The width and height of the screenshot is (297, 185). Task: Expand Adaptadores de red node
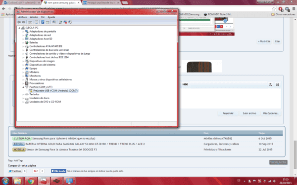23,35
